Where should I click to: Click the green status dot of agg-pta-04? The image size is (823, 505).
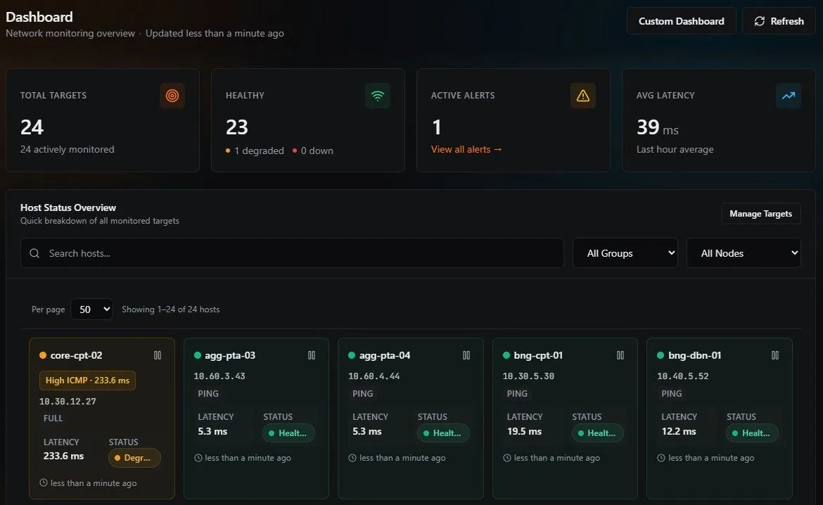(x=352, y=355)
